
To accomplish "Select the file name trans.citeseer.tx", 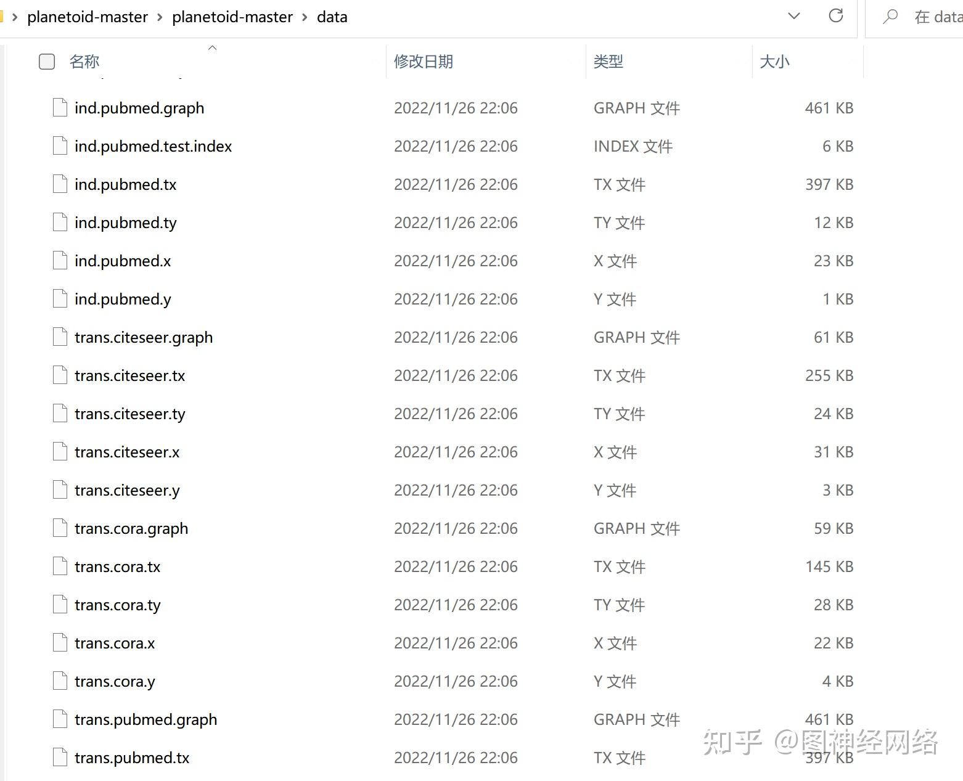I will tap(130, 376).
